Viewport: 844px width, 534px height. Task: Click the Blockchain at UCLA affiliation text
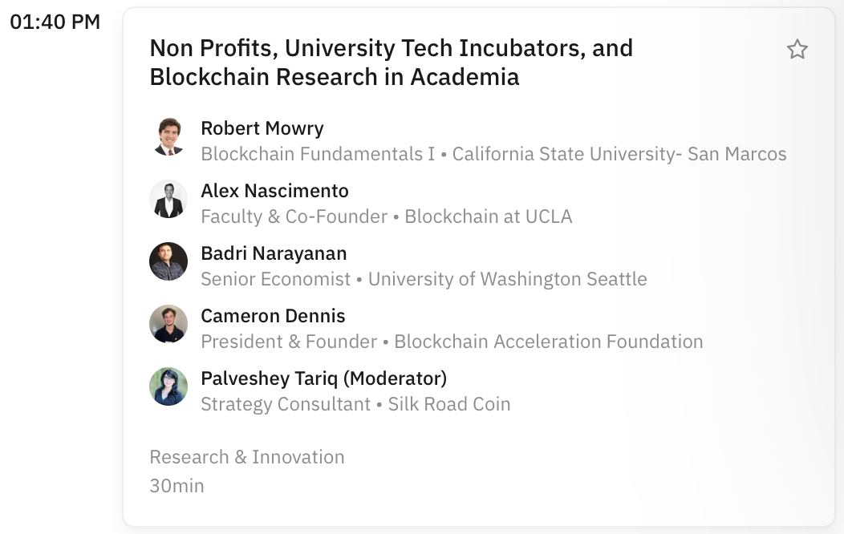pyautogui.click(x=488, y=216)
